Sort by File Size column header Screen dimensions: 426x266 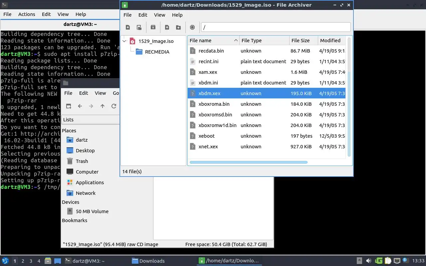point(304,41)
